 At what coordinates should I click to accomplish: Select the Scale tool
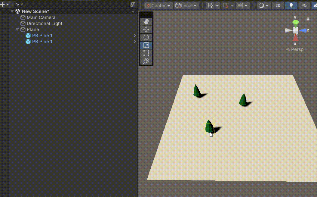[x=146, y=45]
